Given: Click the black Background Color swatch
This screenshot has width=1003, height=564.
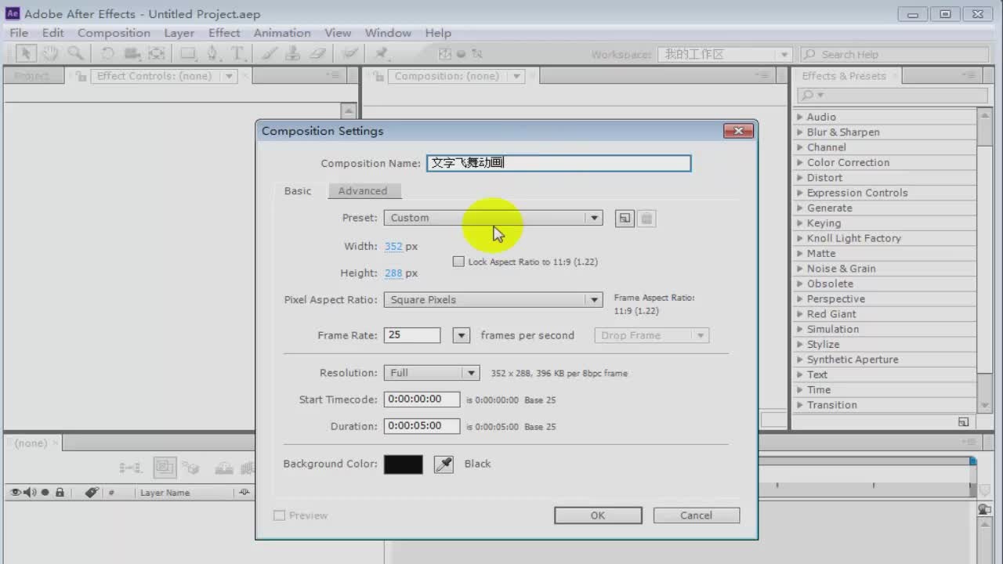Looking at the screenshot, I should tap(403, 465).
